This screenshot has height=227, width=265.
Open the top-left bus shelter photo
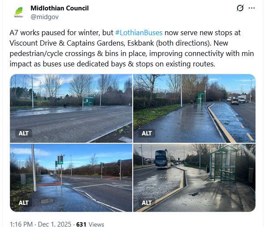[x=71, y=109]
